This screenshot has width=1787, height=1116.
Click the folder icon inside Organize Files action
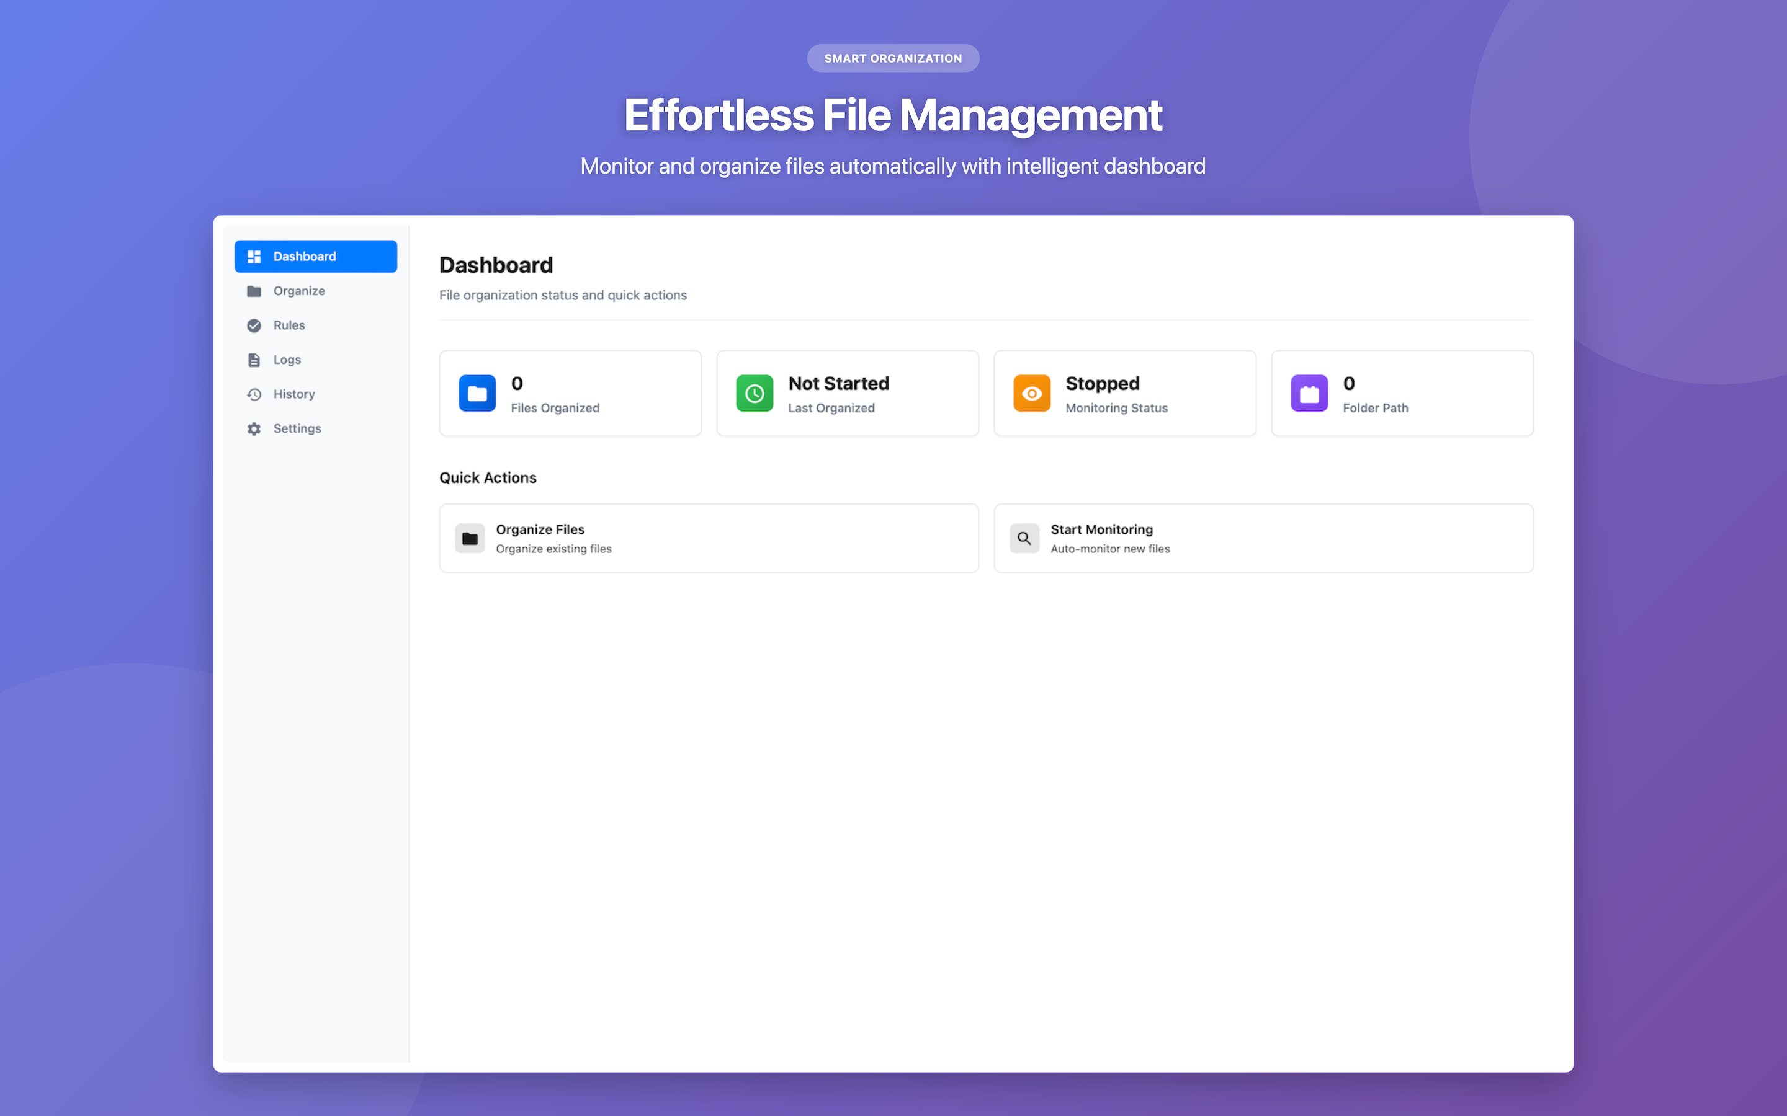[470, 538]
